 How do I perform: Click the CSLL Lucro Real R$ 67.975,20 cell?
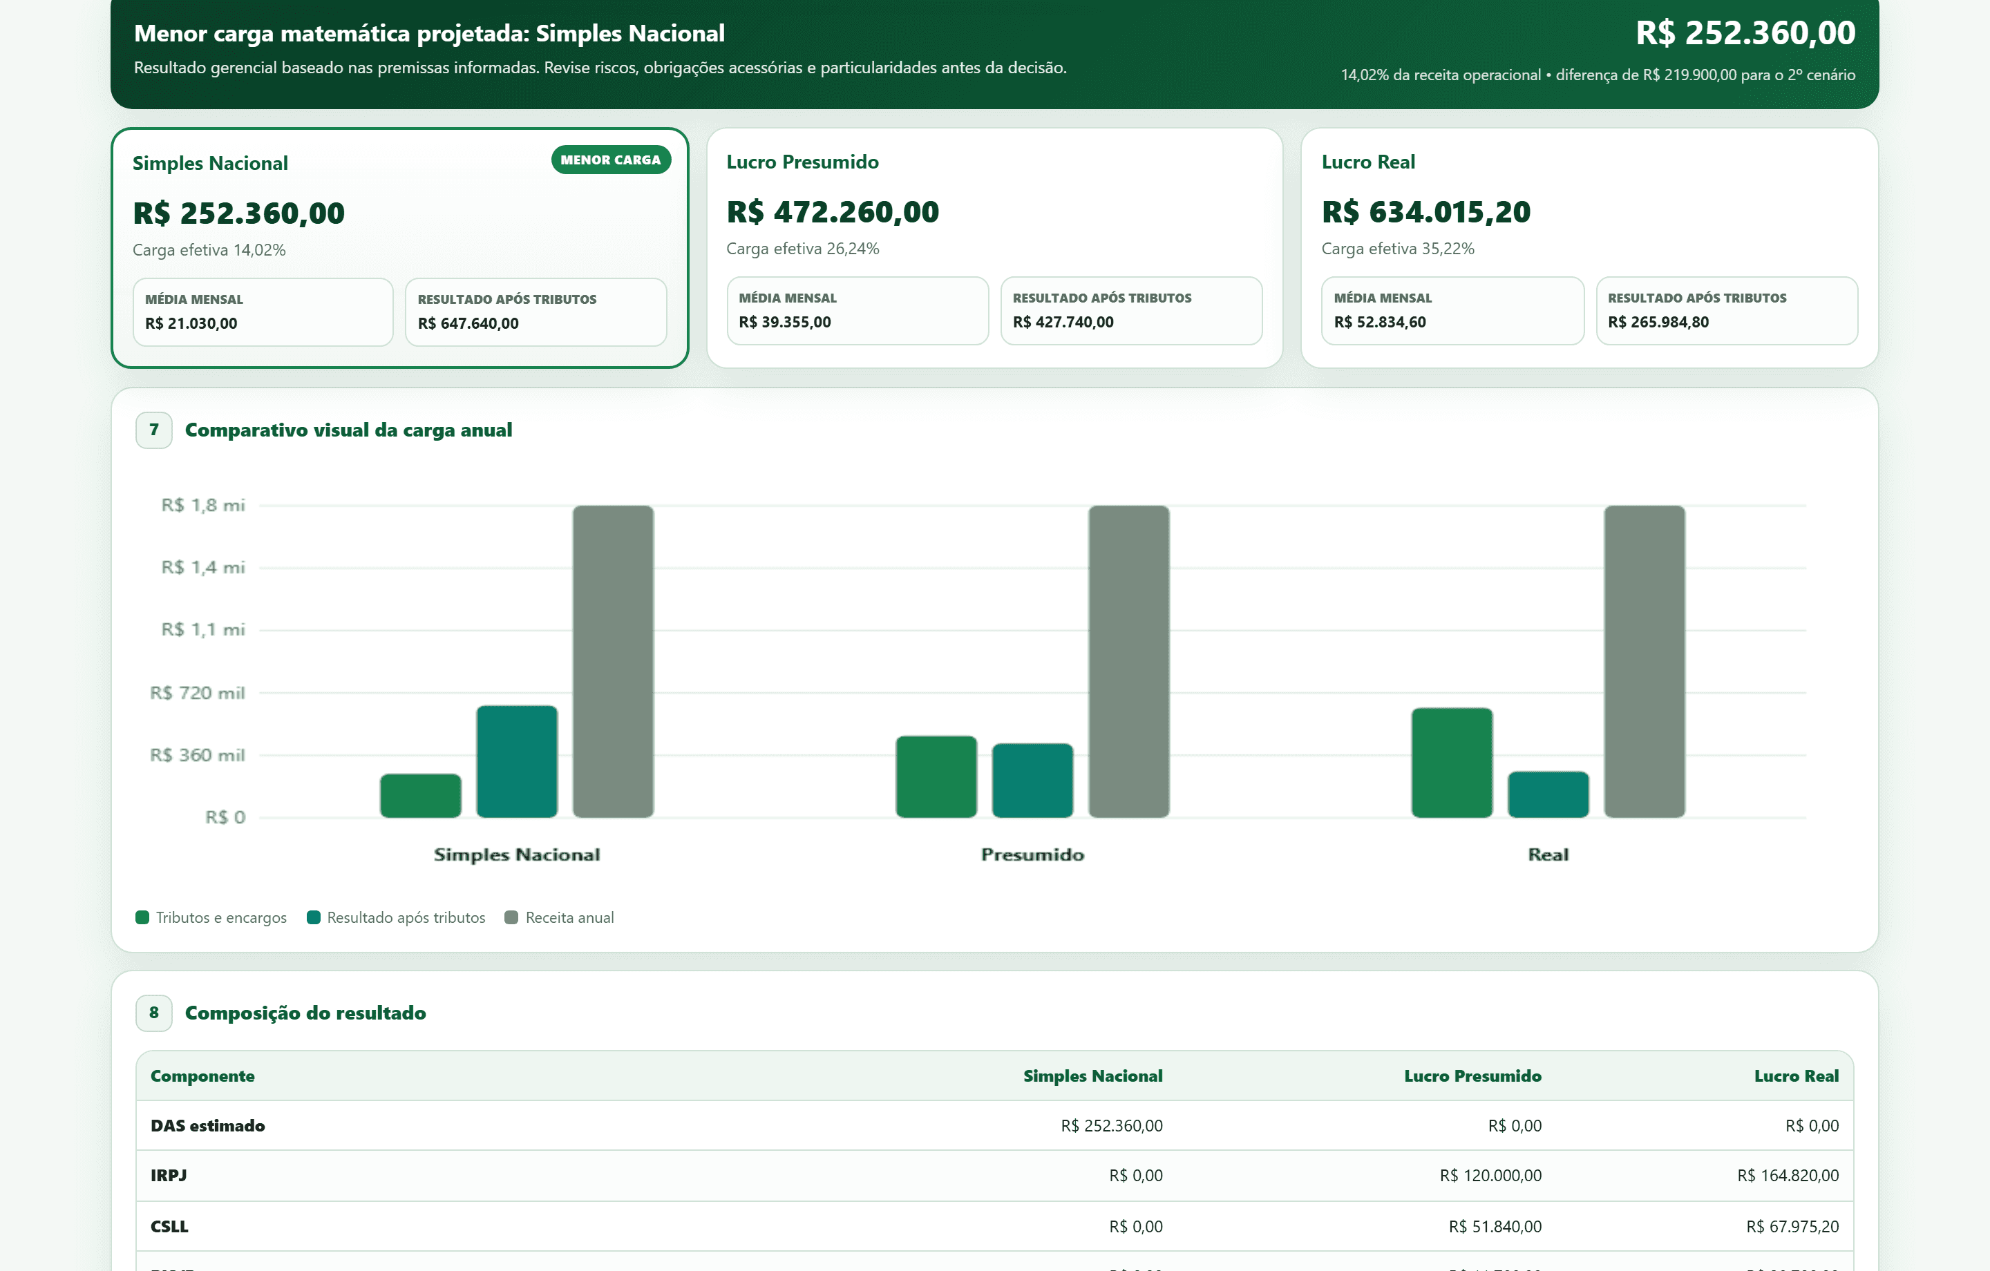[x=1792, y=1226]
